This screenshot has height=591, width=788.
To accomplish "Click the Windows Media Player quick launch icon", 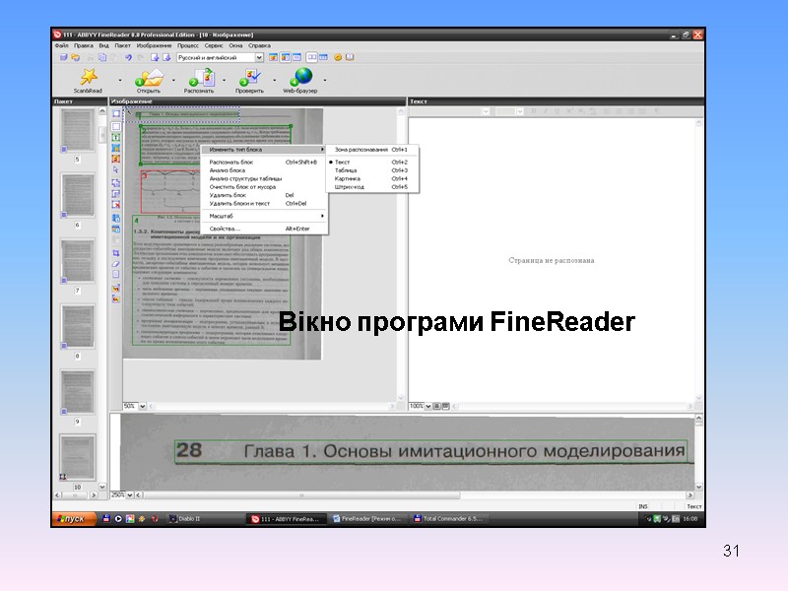I will 118,519.
